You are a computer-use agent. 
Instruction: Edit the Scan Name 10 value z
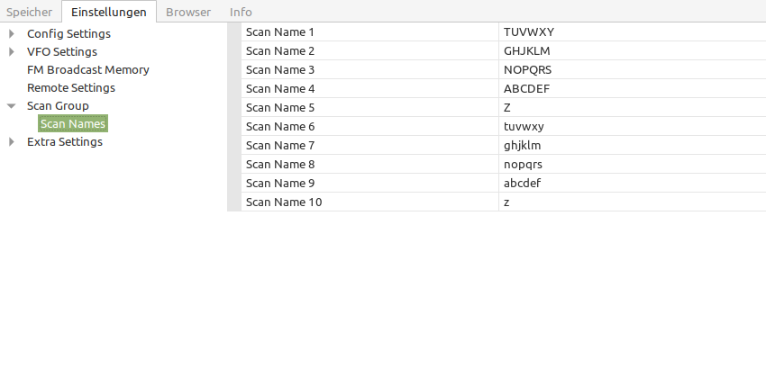(633, 202)
